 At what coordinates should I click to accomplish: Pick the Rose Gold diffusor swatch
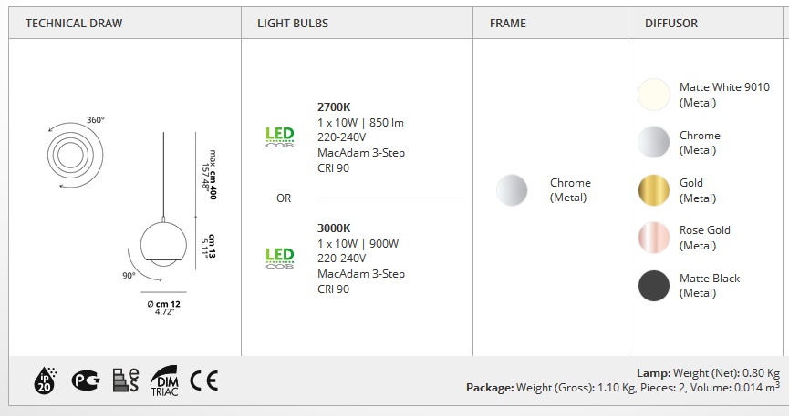[x=654, y=238]
